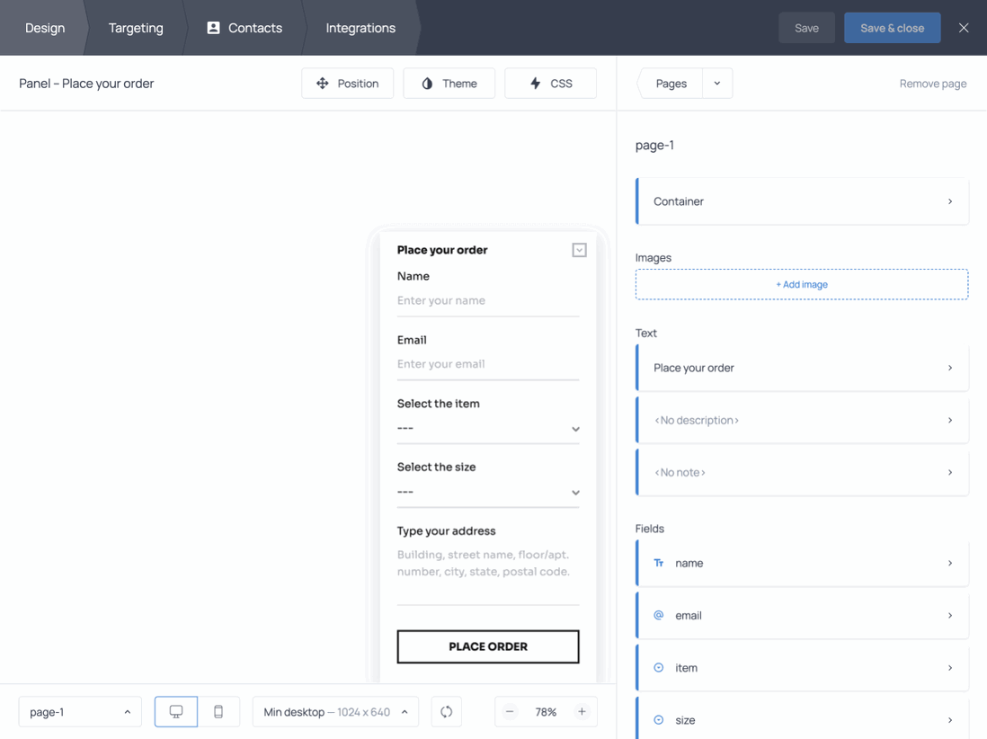This screenshot has width=987, height=739.
Task: Switch to mobile preview mode
Action: [218, 711]
